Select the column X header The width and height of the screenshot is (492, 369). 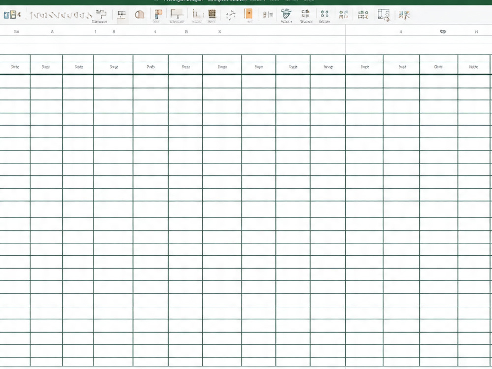219,31
